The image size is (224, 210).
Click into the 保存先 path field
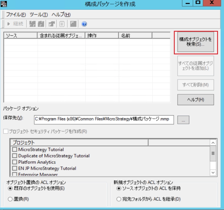[104, 120]
